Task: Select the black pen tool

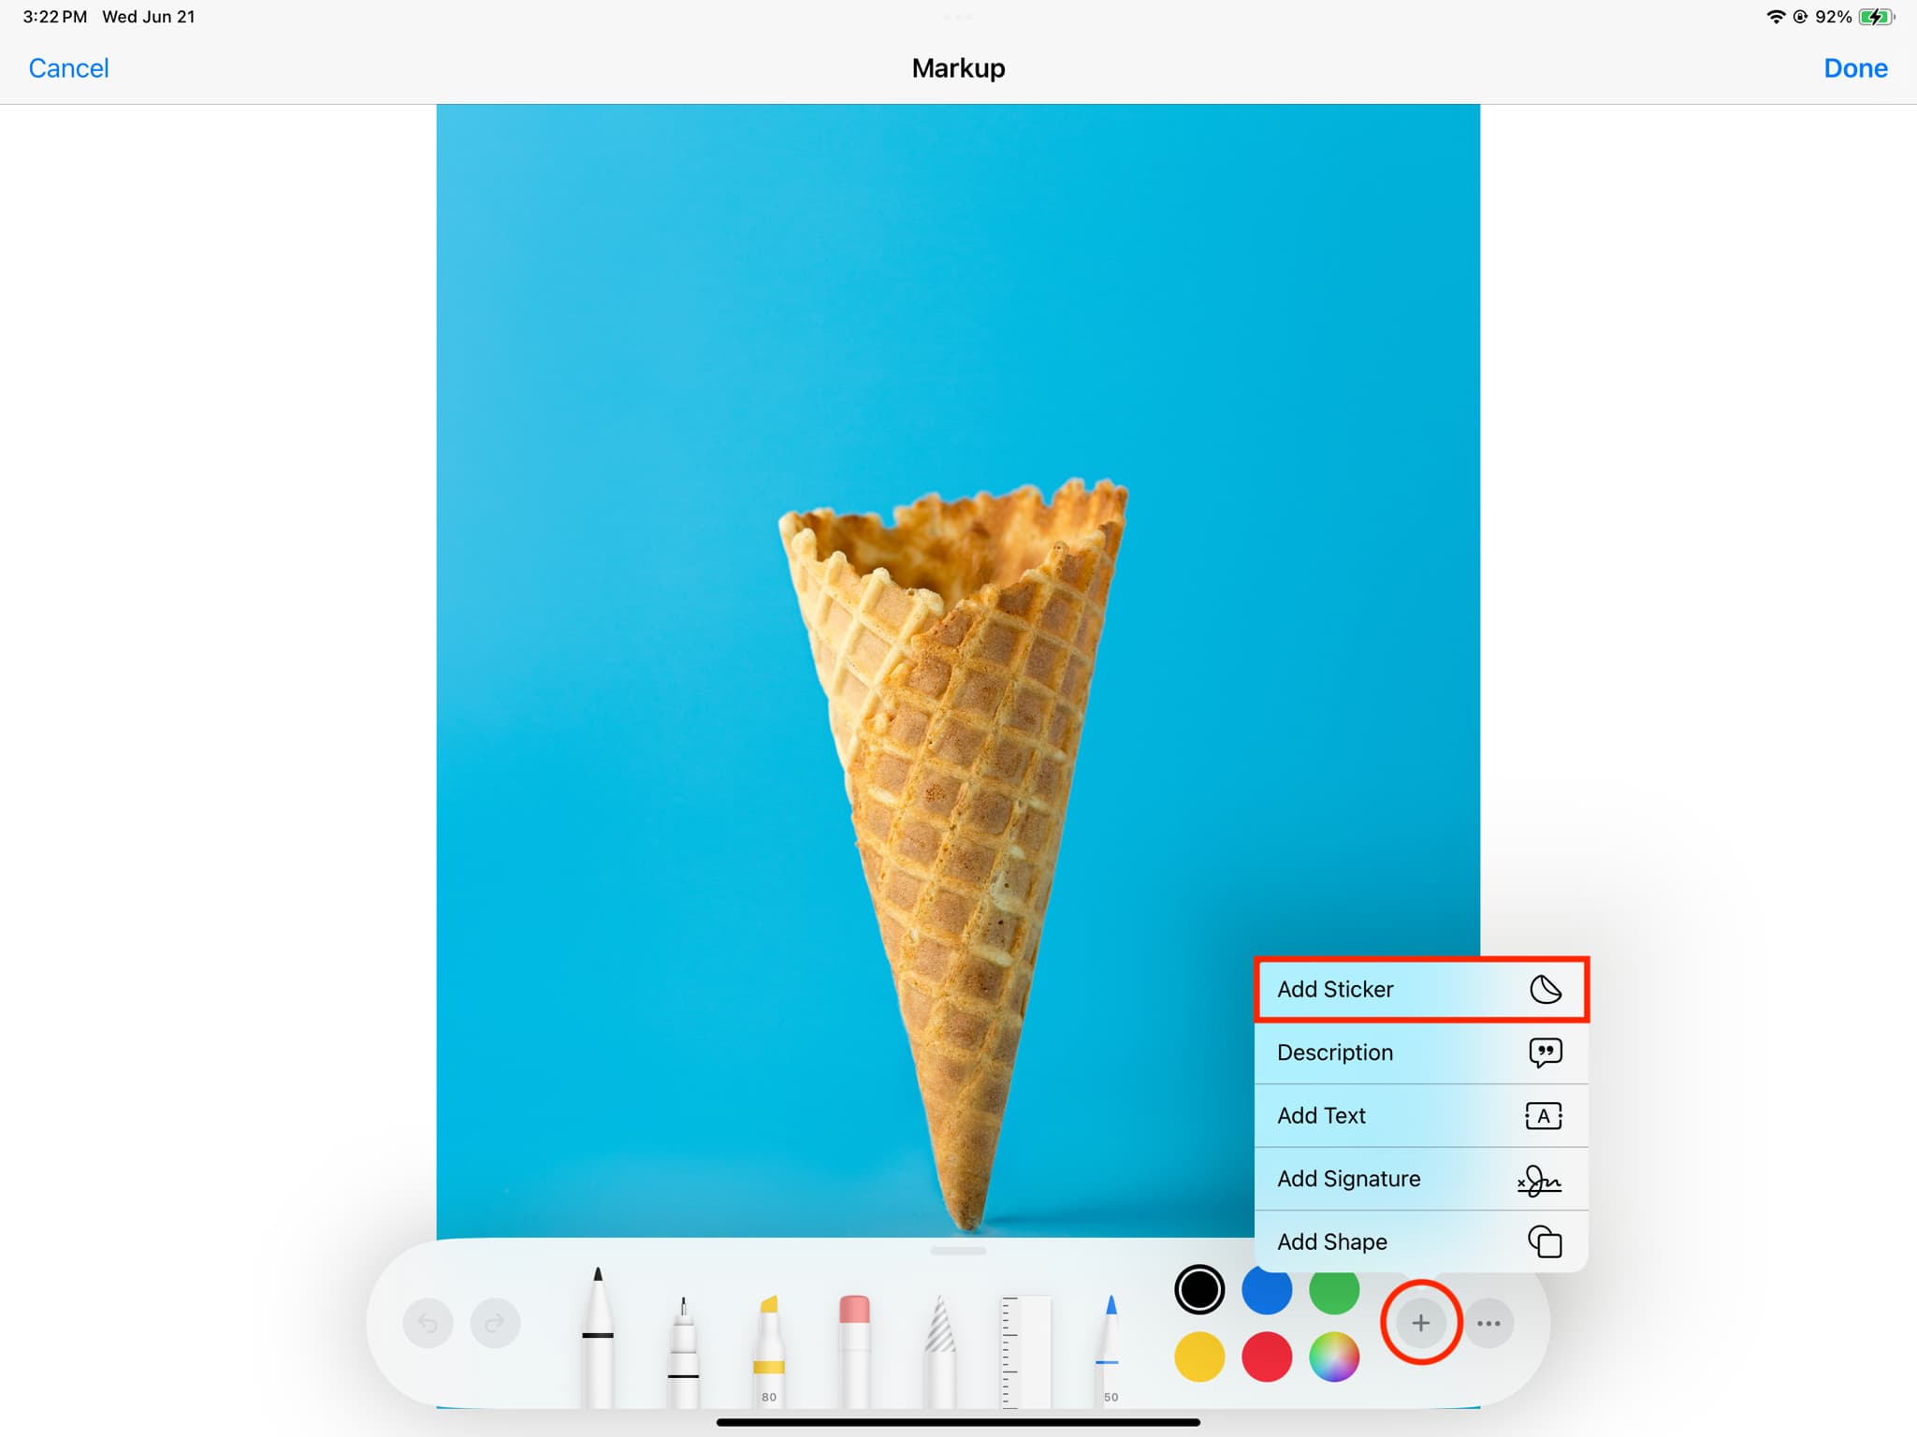Action: [x=597, y=1338]
